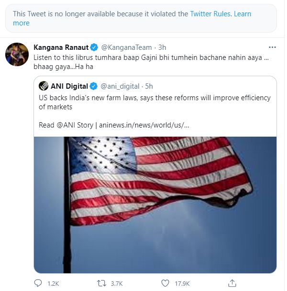Click the ANI Digital account name
This screenshot has height=291, width=287.
[69, 86]
